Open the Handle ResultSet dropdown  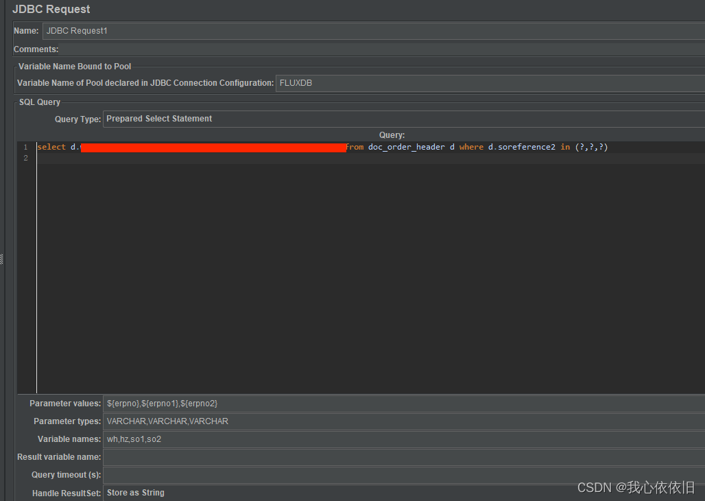(x=274, y=492)
